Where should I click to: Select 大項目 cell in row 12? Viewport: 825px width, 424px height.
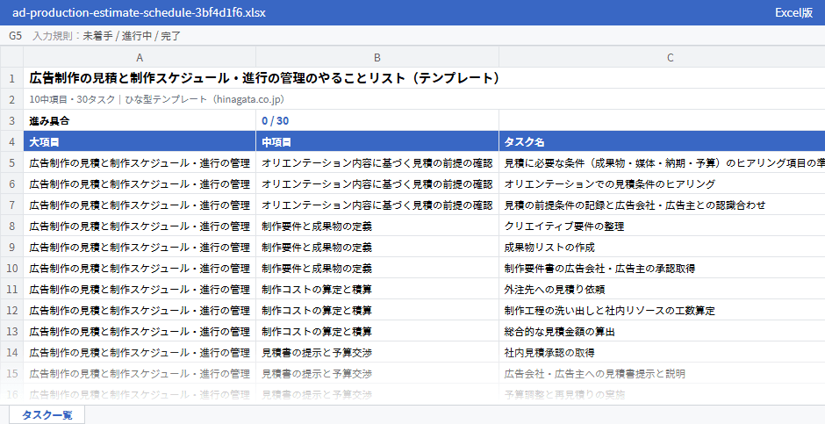(140, 311)
